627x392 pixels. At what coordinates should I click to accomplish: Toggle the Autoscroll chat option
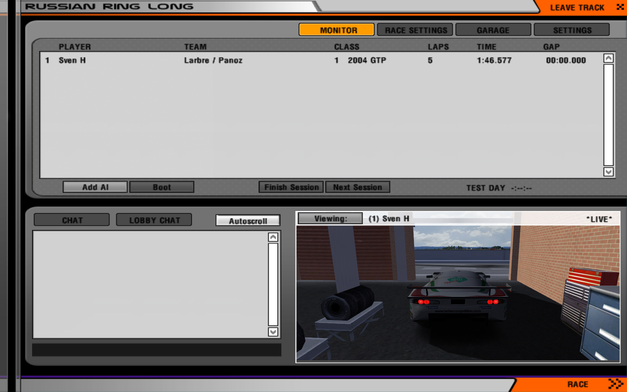(x=248, y=221)
